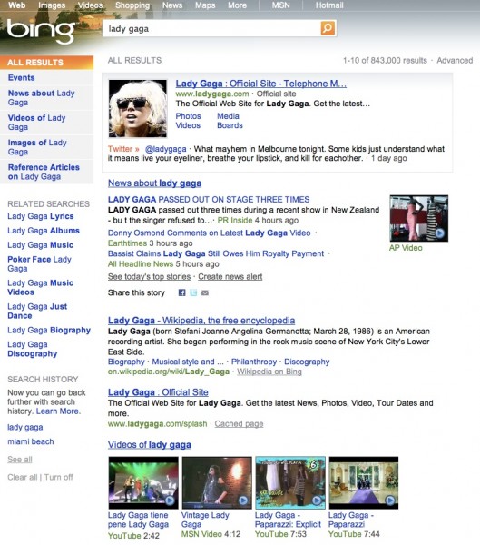Play 'Paparazzi: Explicit' video thumbnail

pyautogui.click(x=290, y=483)
